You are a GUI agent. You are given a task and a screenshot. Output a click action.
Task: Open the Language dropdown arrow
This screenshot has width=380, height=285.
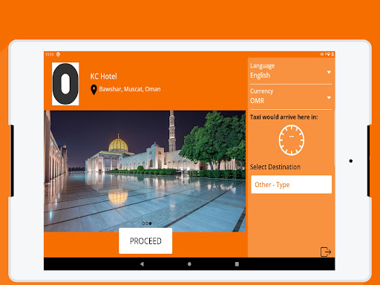(329, 72)
